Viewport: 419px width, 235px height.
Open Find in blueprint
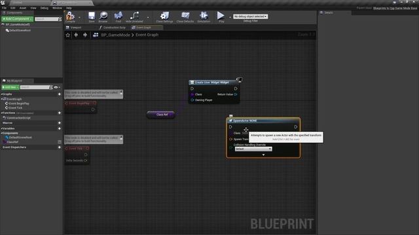point(118,17)
